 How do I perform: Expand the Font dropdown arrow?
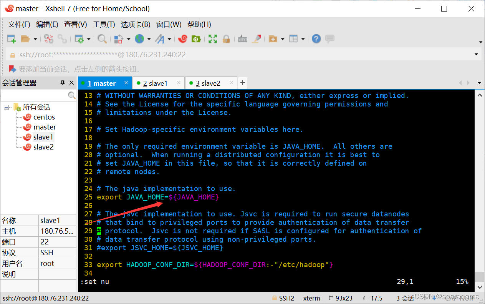(x=169, y=39)
